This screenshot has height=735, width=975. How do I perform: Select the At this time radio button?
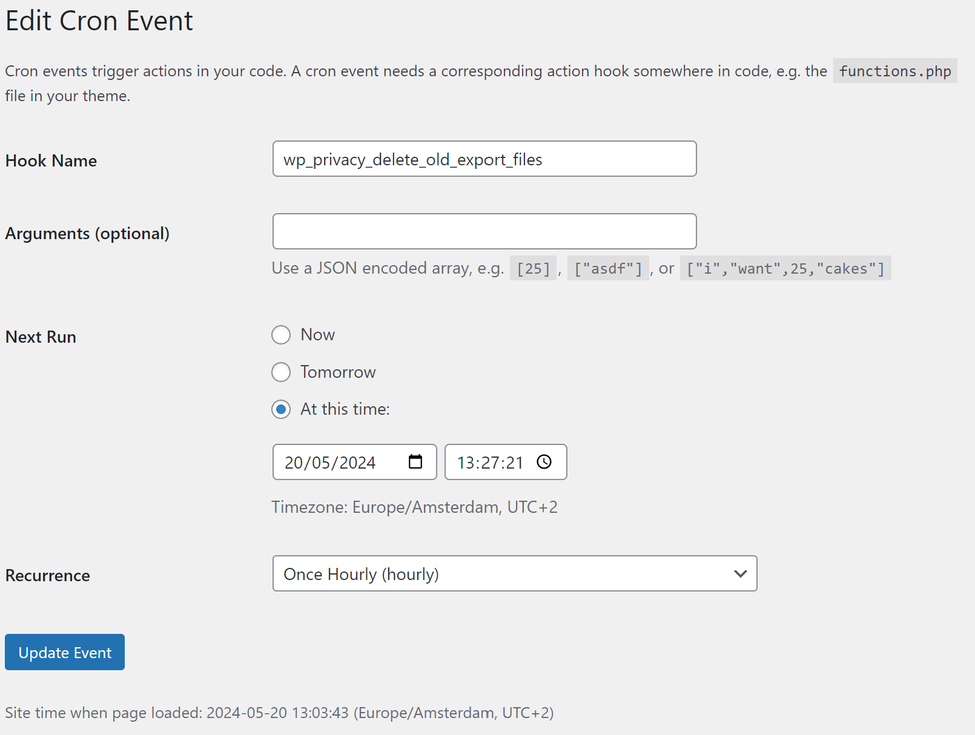coord(281,409)
